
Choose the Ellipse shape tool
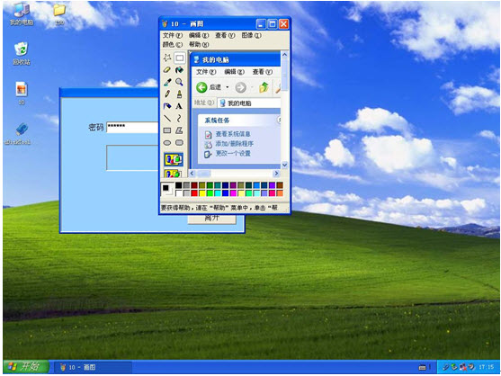click(x=167, y=142)
